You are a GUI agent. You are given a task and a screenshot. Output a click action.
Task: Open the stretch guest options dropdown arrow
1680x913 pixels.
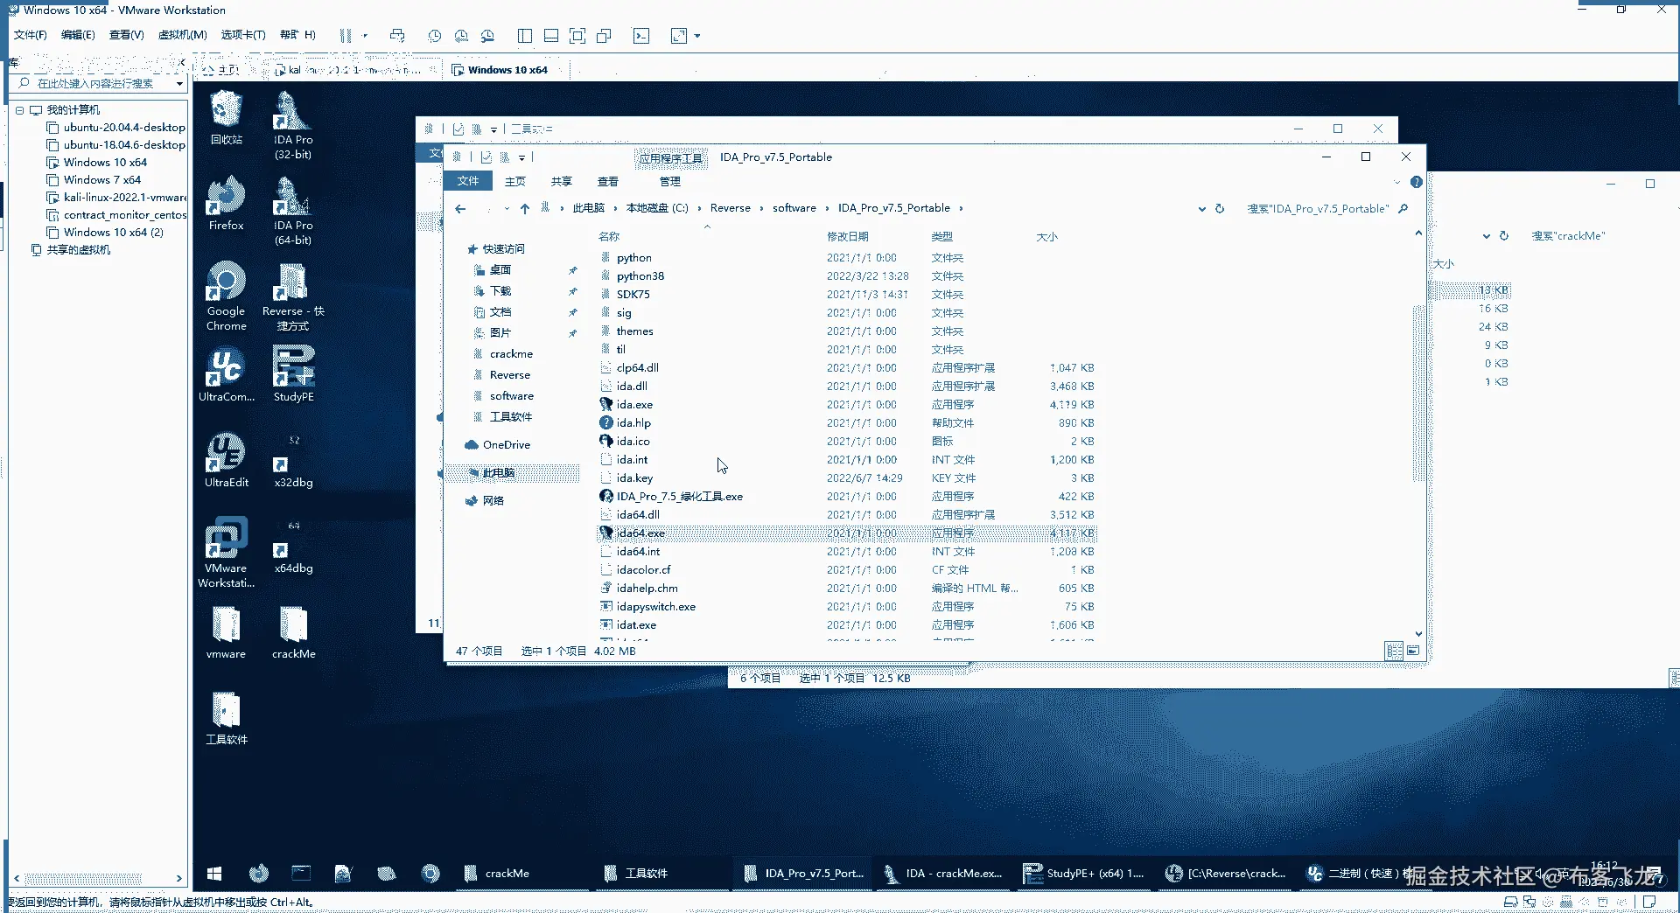coord(697,36)
